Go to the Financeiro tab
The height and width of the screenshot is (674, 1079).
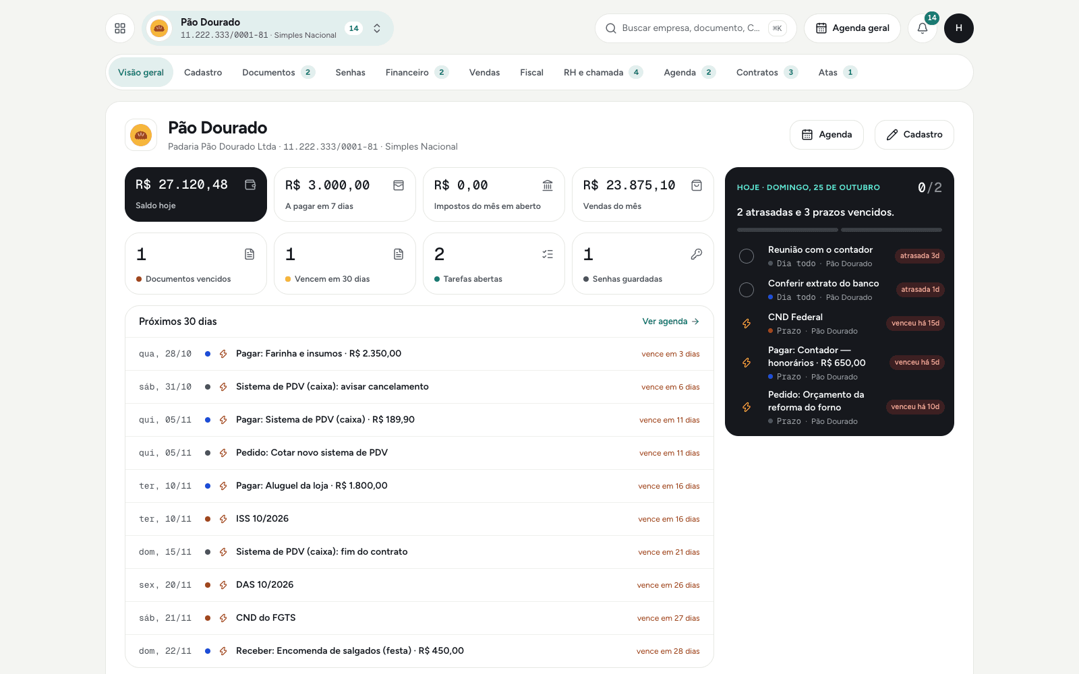pyautogui.click(x=417, y=72)
